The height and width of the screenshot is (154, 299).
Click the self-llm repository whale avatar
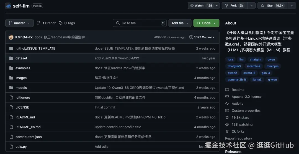pyautogui.click(x=8, y=6)
